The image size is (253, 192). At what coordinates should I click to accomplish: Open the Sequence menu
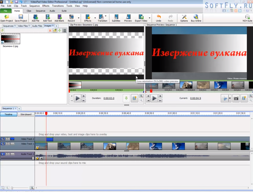click(x=35, y=6)
